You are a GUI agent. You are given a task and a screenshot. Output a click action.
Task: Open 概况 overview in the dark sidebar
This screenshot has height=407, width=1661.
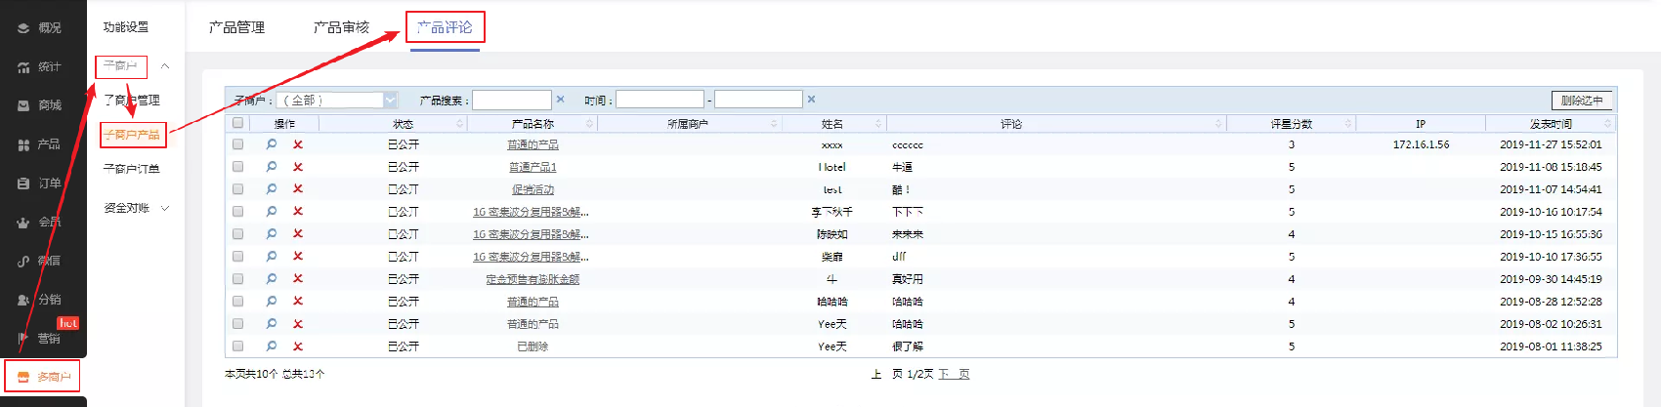40,28
